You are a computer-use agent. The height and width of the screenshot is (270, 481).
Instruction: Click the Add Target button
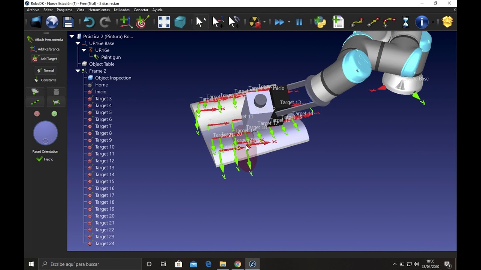pyautogui.click(x=45, y=59)
